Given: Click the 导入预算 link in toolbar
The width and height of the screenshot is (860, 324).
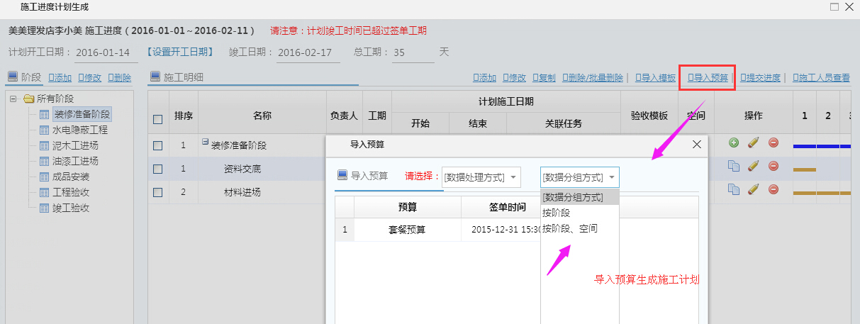Looking at the screenshot, I should tap(707, 78).
